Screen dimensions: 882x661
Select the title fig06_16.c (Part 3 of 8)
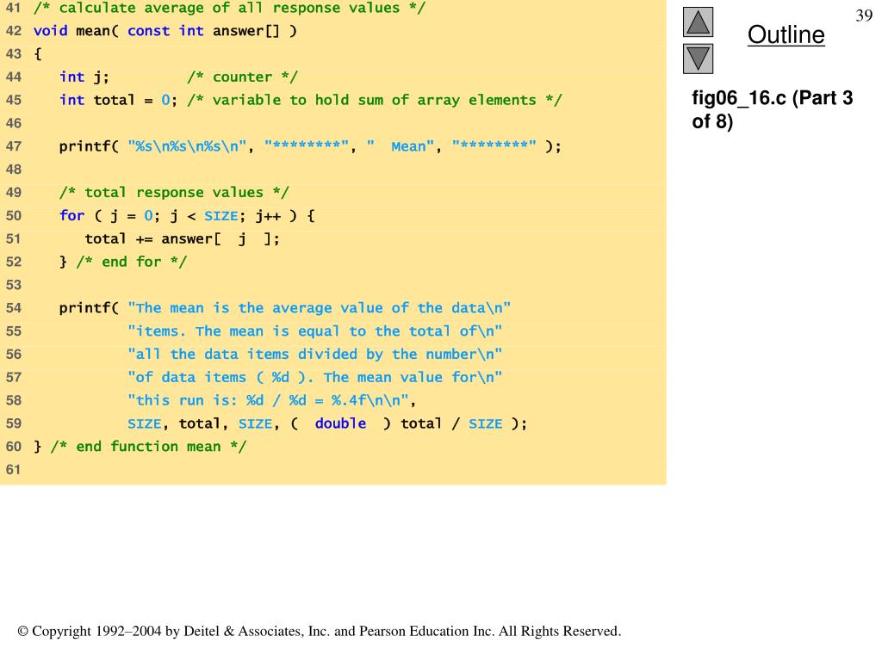773,109
